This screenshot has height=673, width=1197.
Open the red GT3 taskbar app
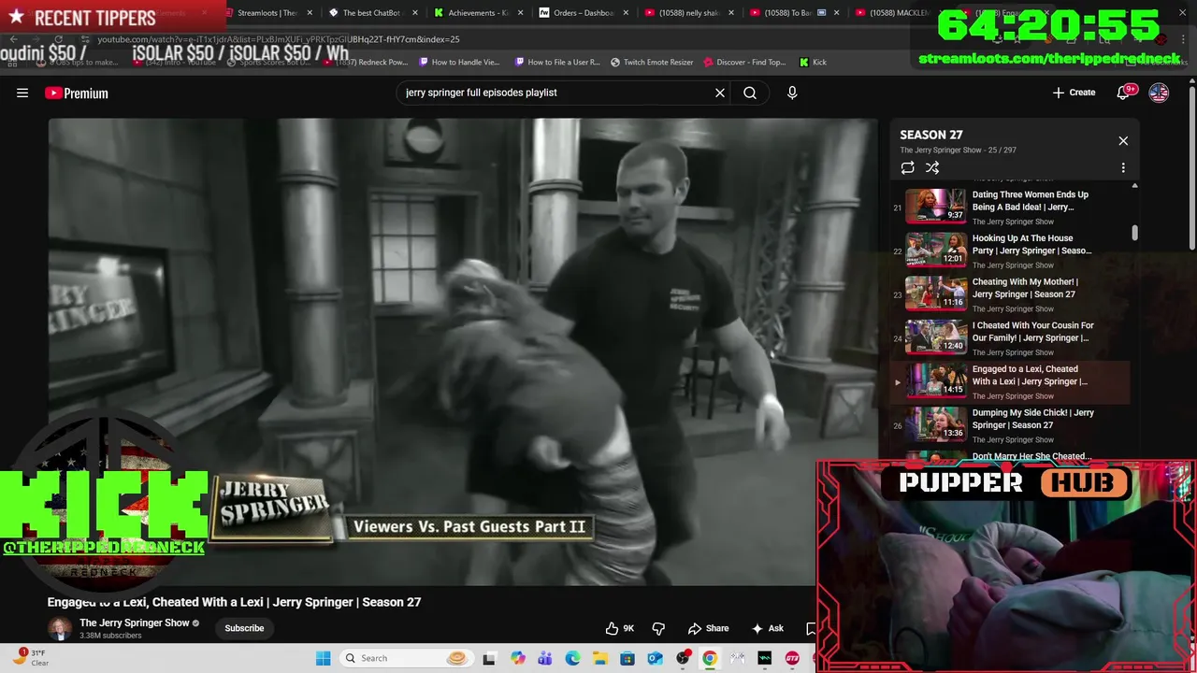(x=792, y=658)
